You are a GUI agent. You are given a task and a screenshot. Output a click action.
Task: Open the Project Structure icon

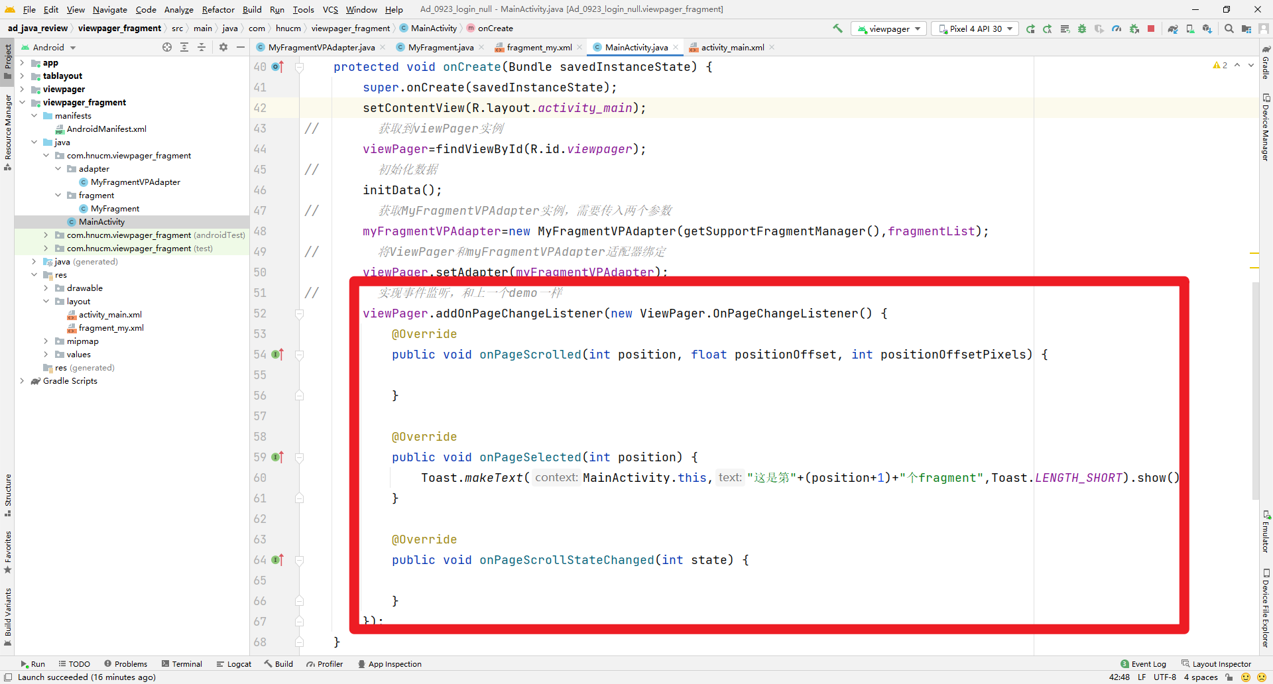coord(1246,28)
